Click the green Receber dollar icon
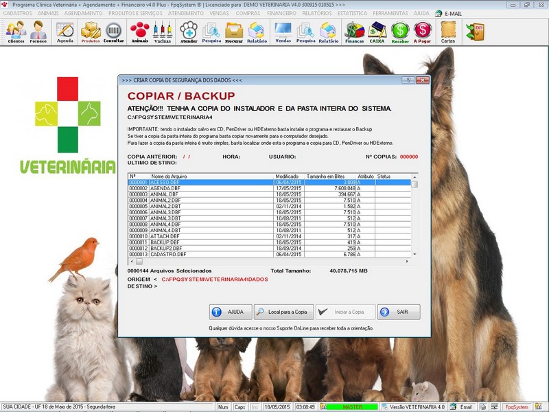Image resolution: width=549 pixels, height=412 pixels. tap(400, 32)
